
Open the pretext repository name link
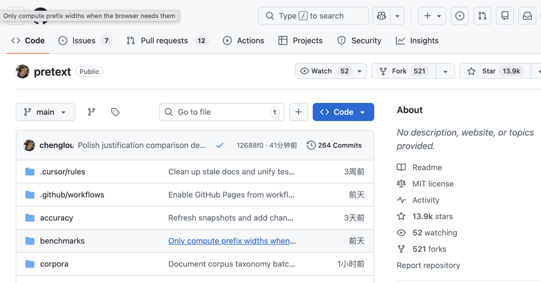click(52, 71)
